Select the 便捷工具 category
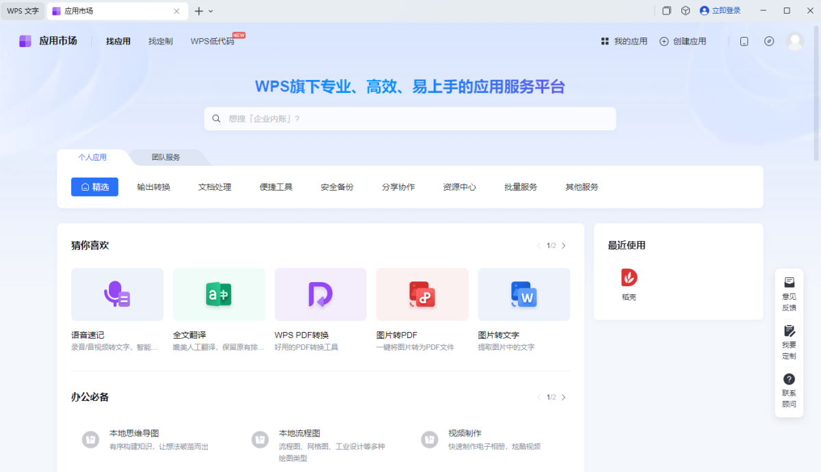The image size is (821, 472). click(x=276, y=187)
